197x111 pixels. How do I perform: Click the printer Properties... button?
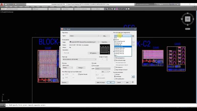point(105,42)
